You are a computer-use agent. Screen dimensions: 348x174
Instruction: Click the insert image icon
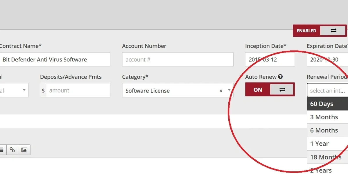pyautogui.click(x=24, y=150)
